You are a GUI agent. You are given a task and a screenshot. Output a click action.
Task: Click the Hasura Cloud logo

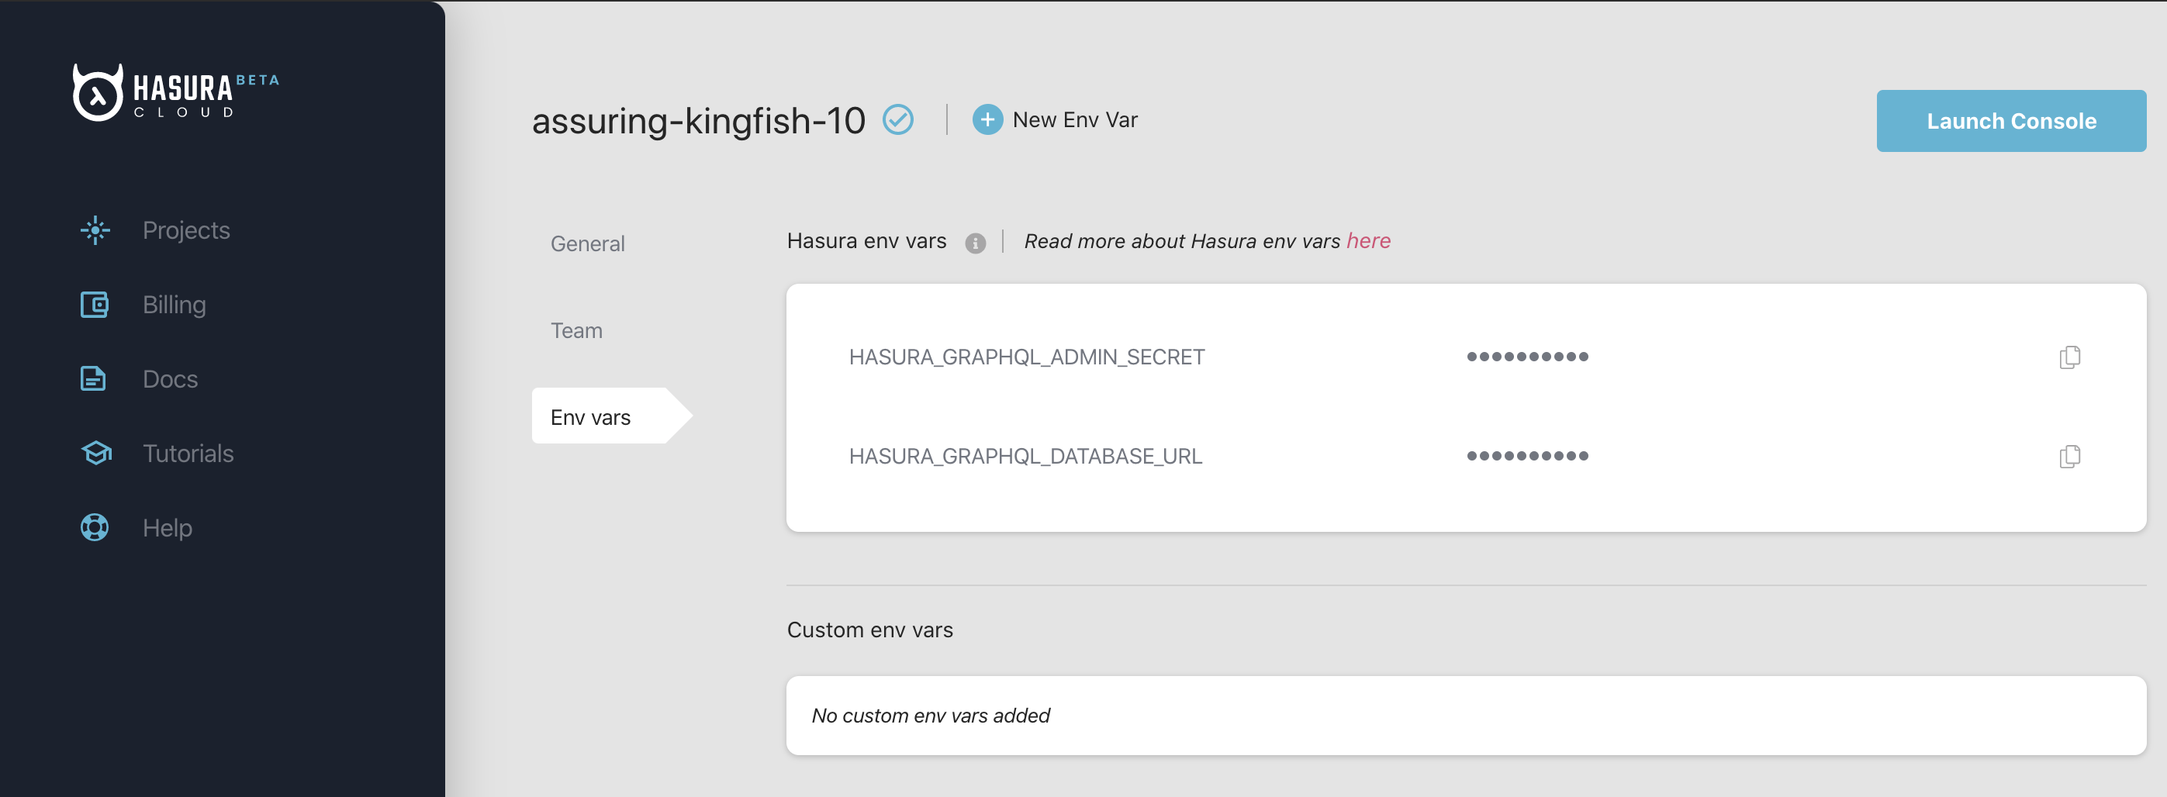[x=176, y=92]
